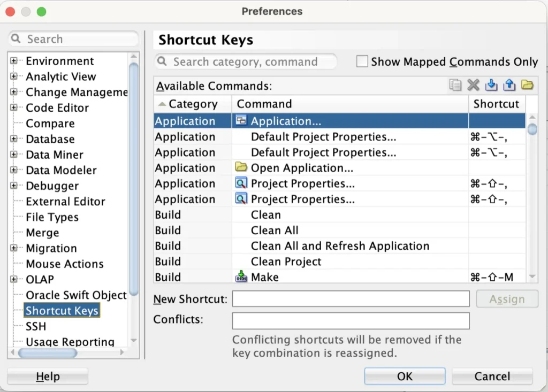
Task: Select Merge in the tree
Action: [42, 232]
